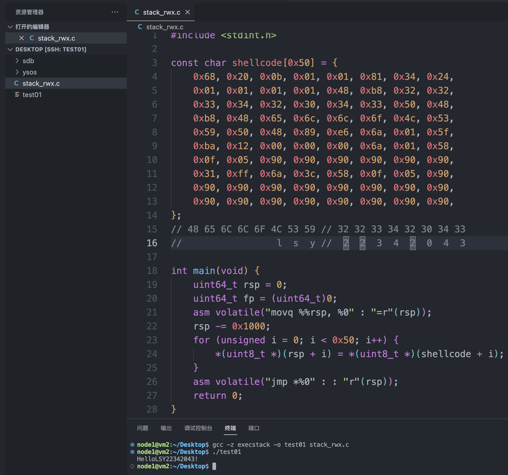Image resolution: width=508 pixels, height=475 pixels.
Task: Open the 调试控制台 panel tab
Action: (198, 428)
